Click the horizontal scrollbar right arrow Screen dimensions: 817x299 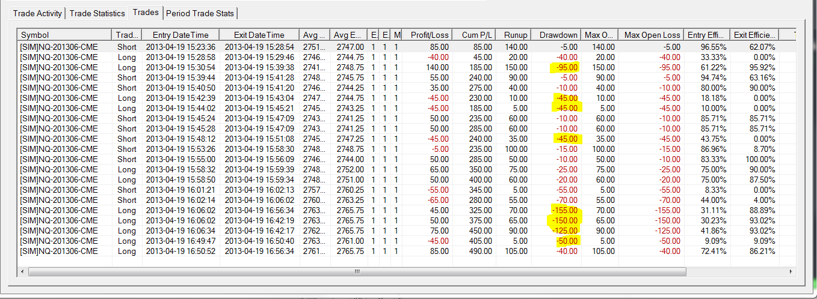coord(790,271)
